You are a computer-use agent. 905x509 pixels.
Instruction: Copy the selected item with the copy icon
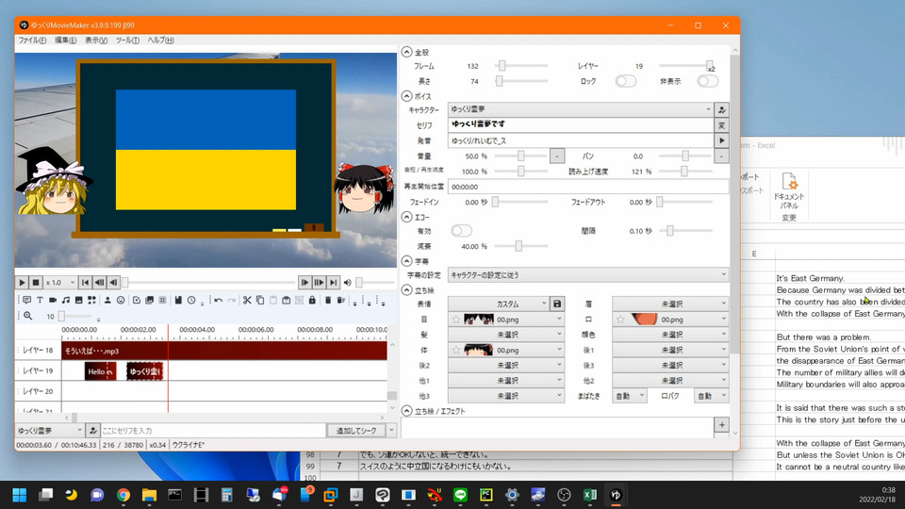coord(260,300)
